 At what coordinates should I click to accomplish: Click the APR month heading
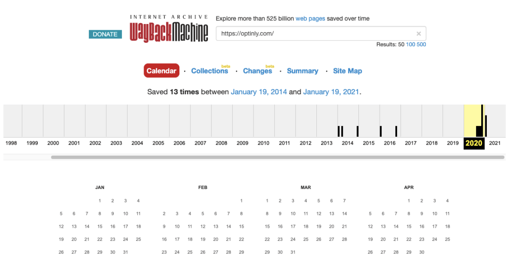tap(409, 187)
